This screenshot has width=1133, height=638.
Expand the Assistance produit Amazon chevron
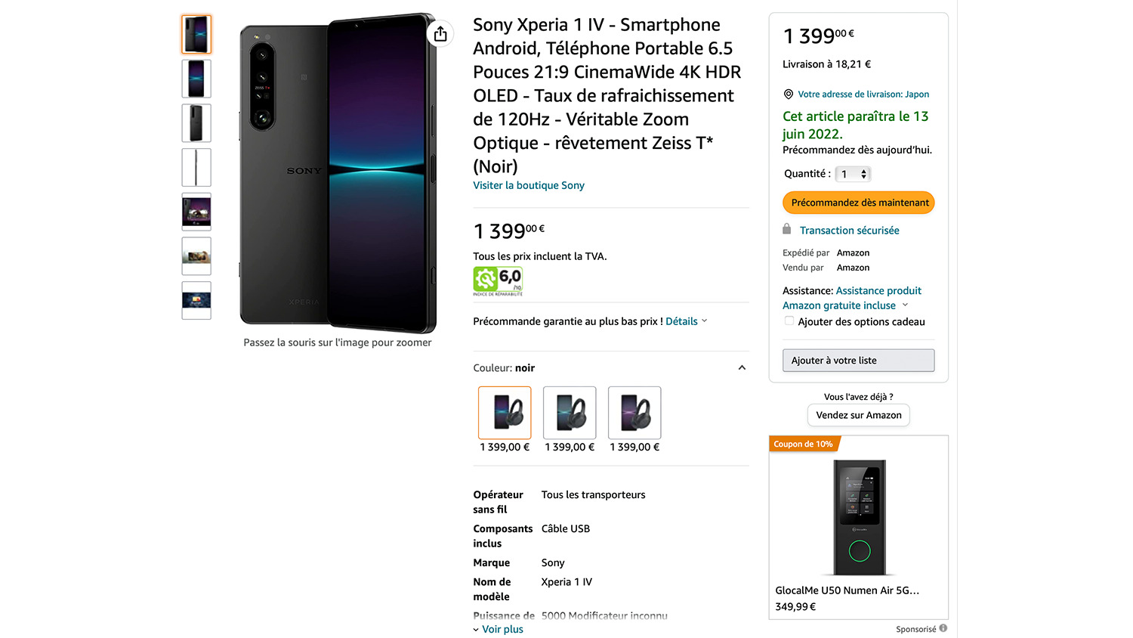tap(905, 305)
